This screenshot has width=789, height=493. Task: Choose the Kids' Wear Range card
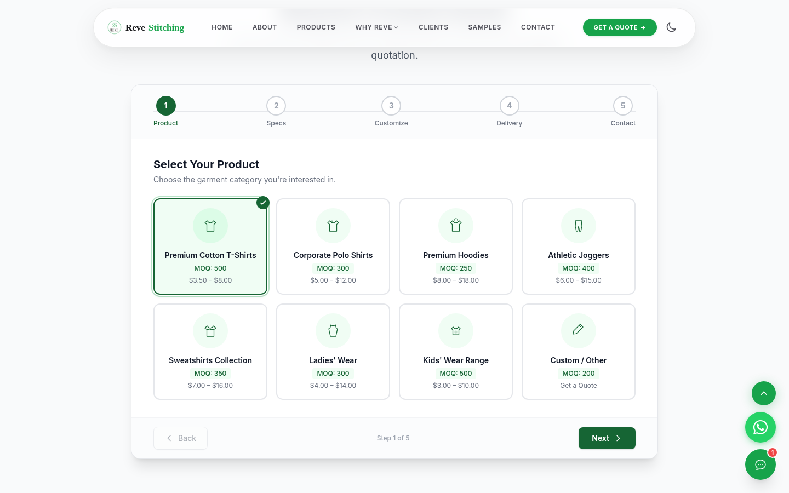tap(456, 352)
